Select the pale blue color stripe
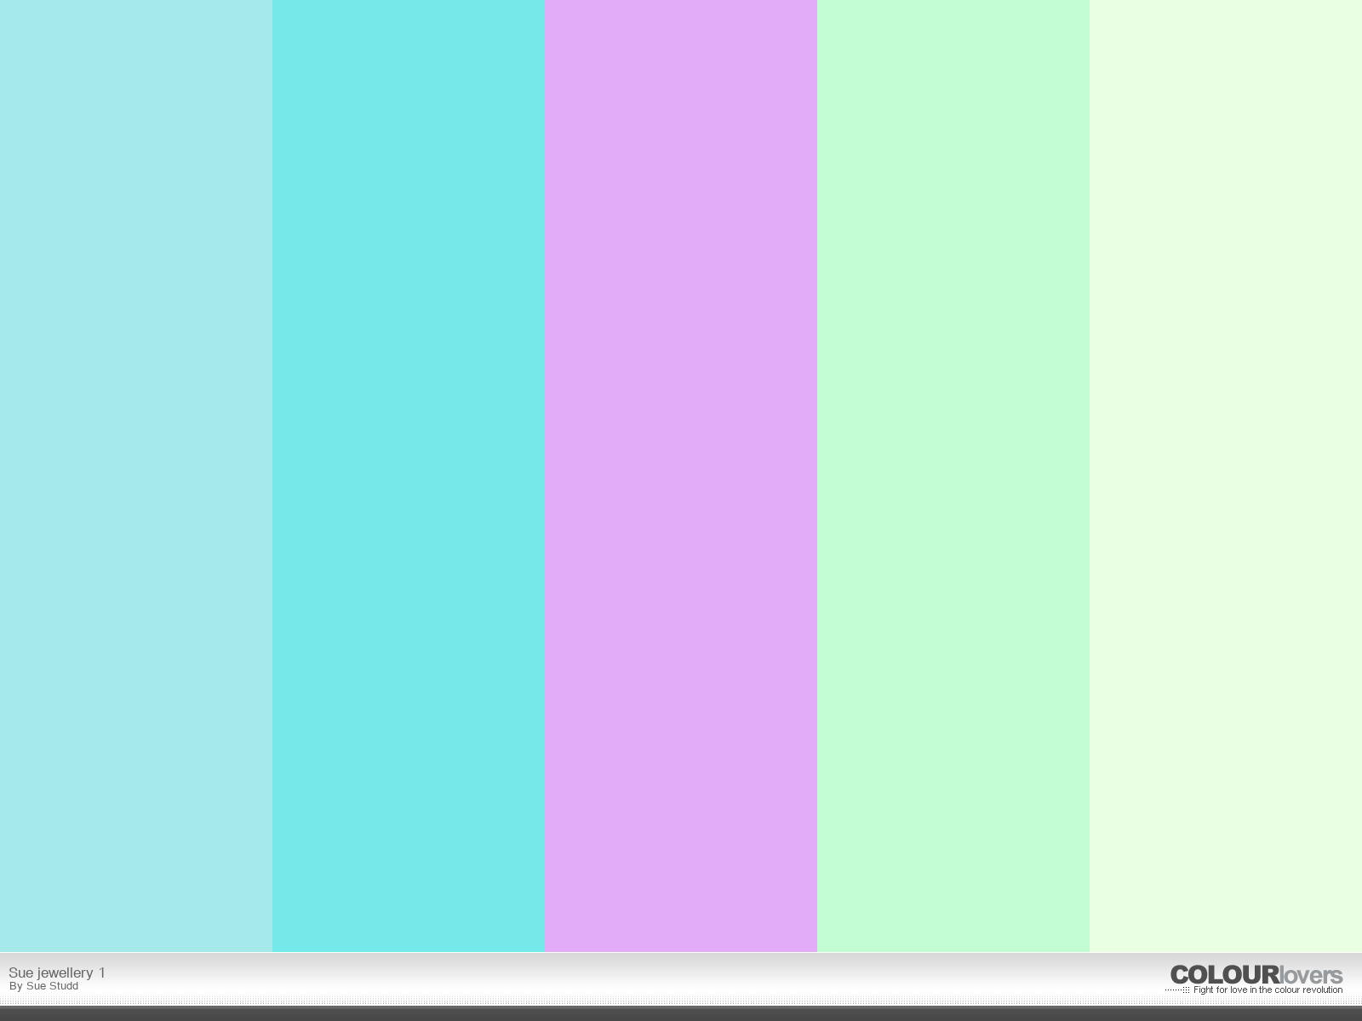Image resolution: width=1362 pixels, height=1021 pixels. [136, 476]
